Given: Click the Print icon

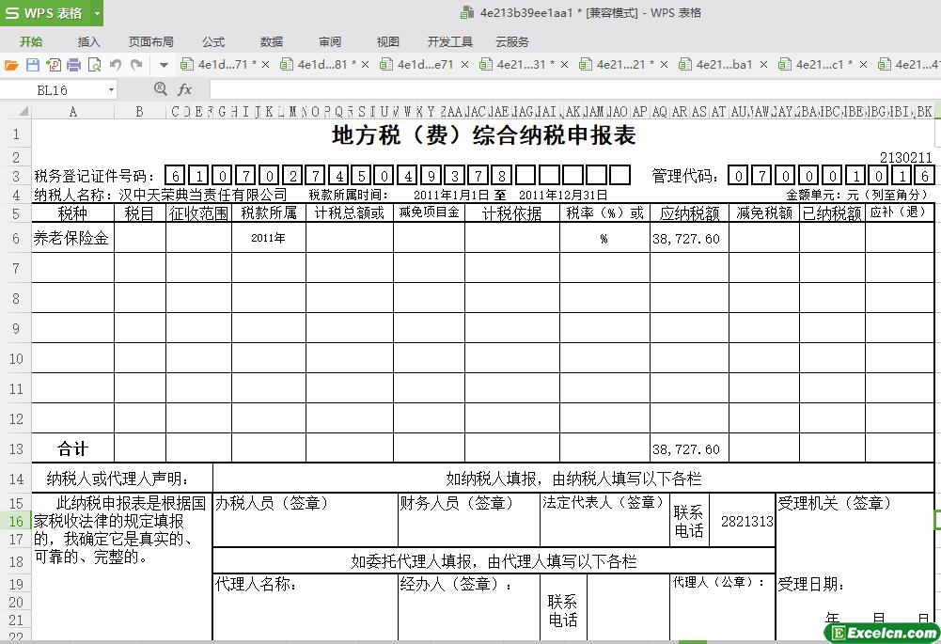Looking at the screenshot, I should point(73,65).
